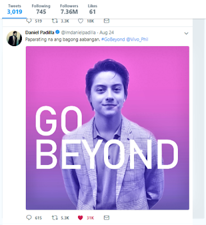Open the Tweets 3,019 tab
This screenshot has width=206, height=225.
[x=15, y=10]
